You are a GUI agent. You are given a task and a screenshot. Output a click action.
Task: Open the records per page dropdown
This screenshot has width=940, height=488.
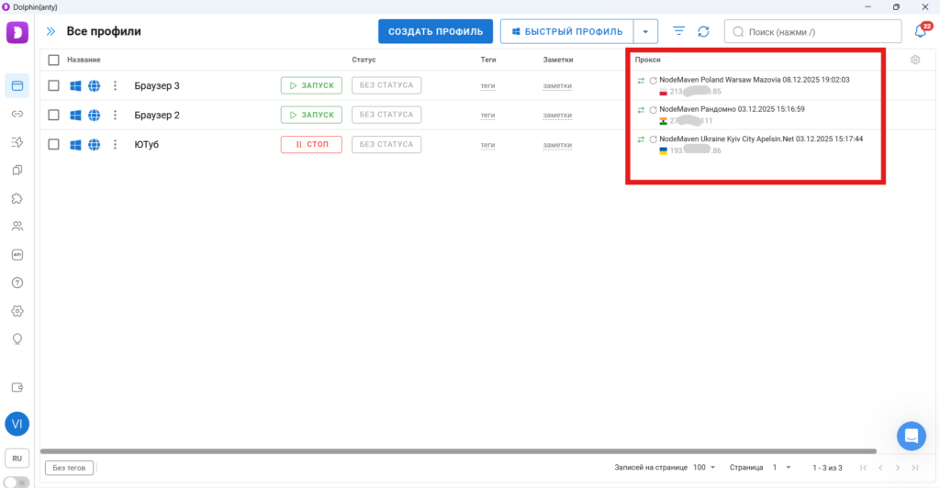click(704, 467)
